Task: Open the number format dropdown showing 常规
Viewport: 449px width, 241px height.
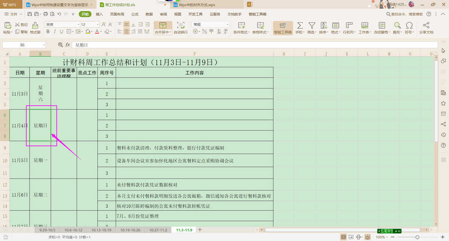Action: (227, 24)
